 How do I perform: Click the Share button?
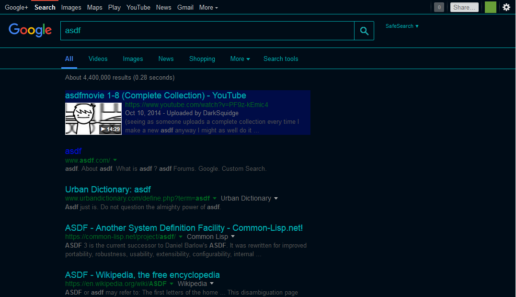pos(464,7)
